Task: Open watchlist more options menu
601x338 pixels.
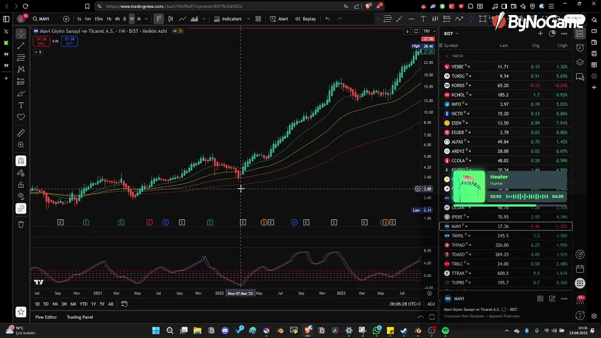Action: coord(564,33)
